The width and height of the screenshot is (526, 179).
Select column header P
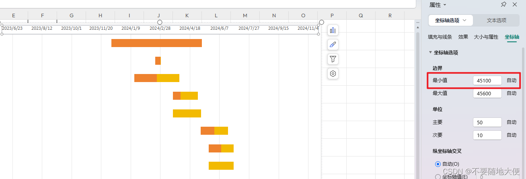[332, 16]
